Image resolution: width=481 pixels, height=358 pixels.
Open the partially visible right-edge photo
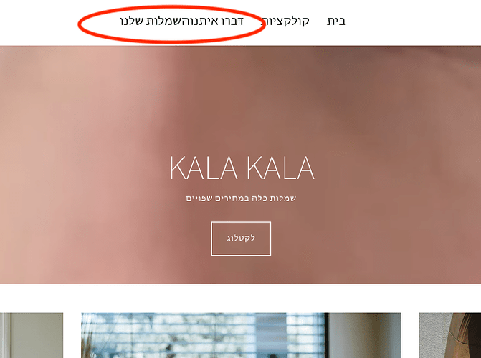[x=450, y=335]
